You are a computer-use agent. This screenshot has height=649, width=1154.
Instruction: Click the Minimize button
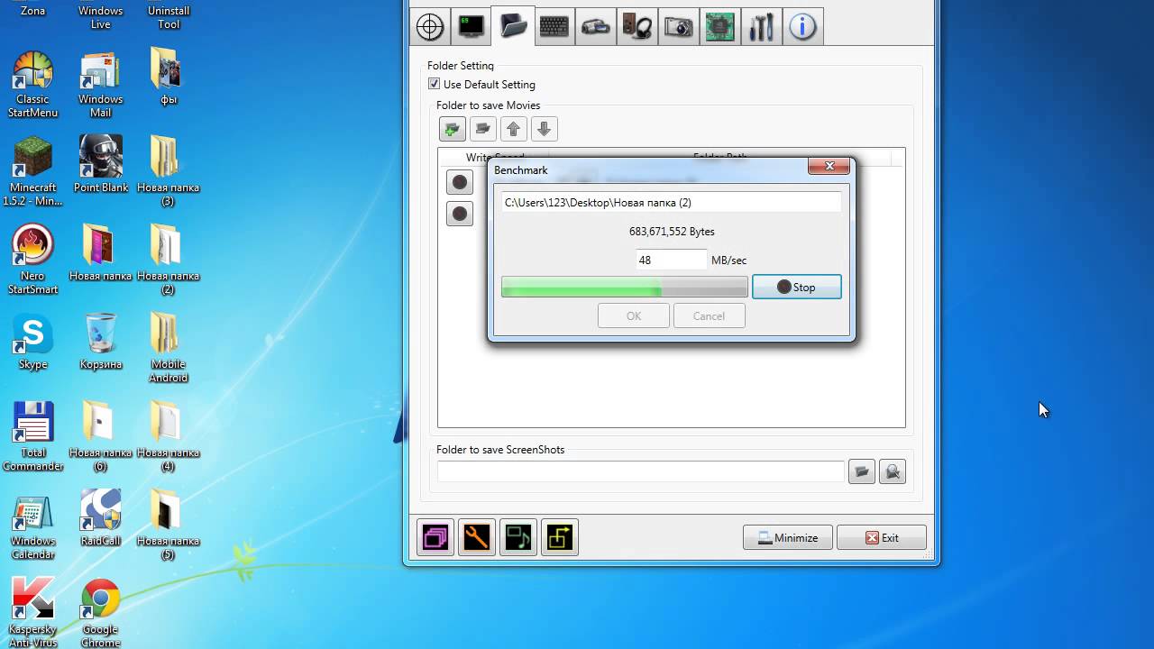788,537
